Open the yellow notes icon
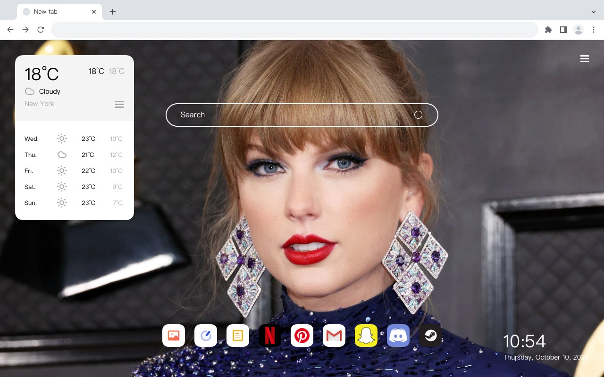The image size is (604, 377). pos(238,336)
